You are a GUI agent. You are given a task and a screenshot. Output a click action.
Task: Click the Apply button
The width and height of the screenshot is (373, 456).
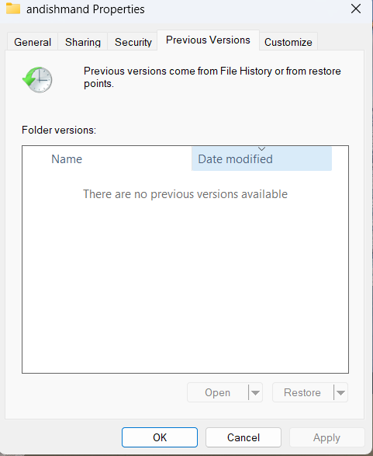point(326,437)
